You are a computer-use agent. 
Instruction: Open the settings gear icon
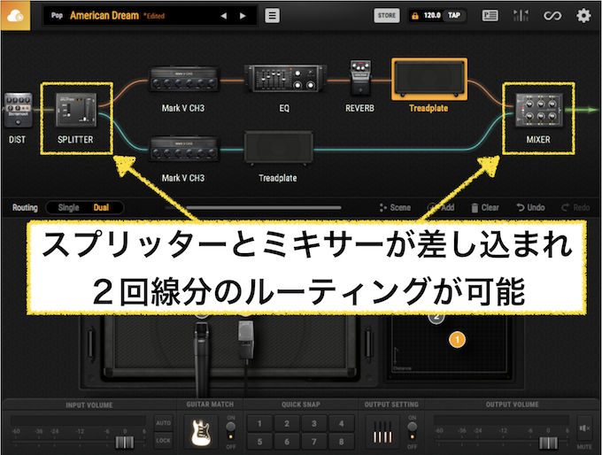click(583, 16)
